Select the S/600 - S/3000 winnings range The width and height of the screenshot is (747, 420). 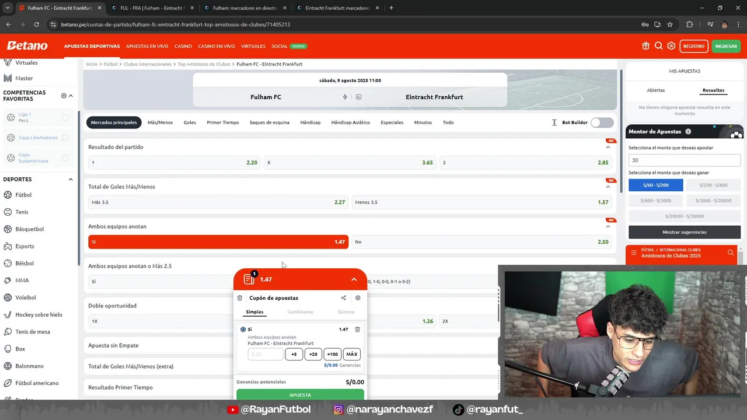(x=655, y=201)
